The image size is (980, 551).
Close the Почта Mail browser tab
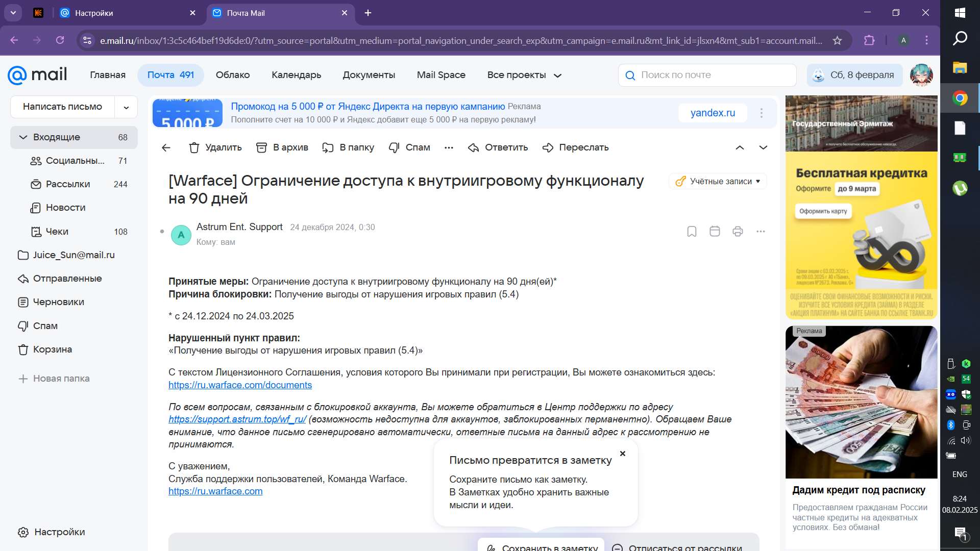pos(345,13)
